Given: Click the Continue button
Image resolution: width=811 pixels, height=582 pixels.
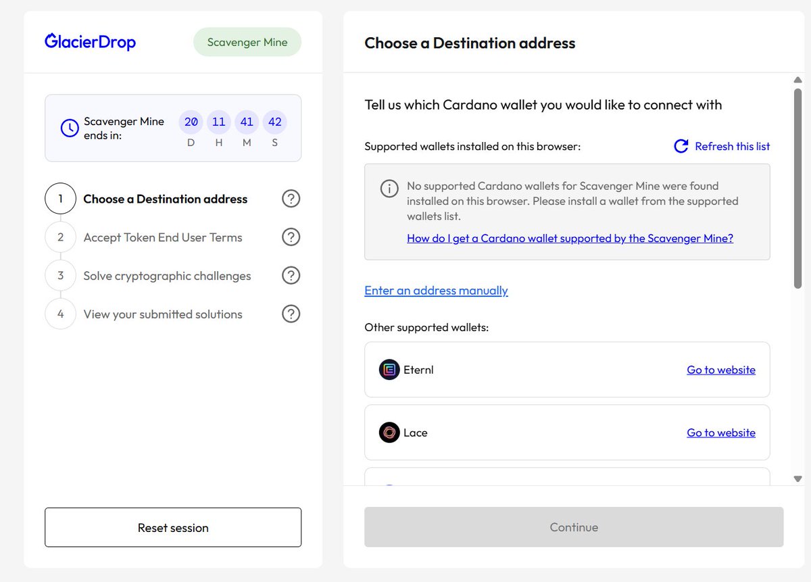Looking at the screenshot, I should 574,527.
